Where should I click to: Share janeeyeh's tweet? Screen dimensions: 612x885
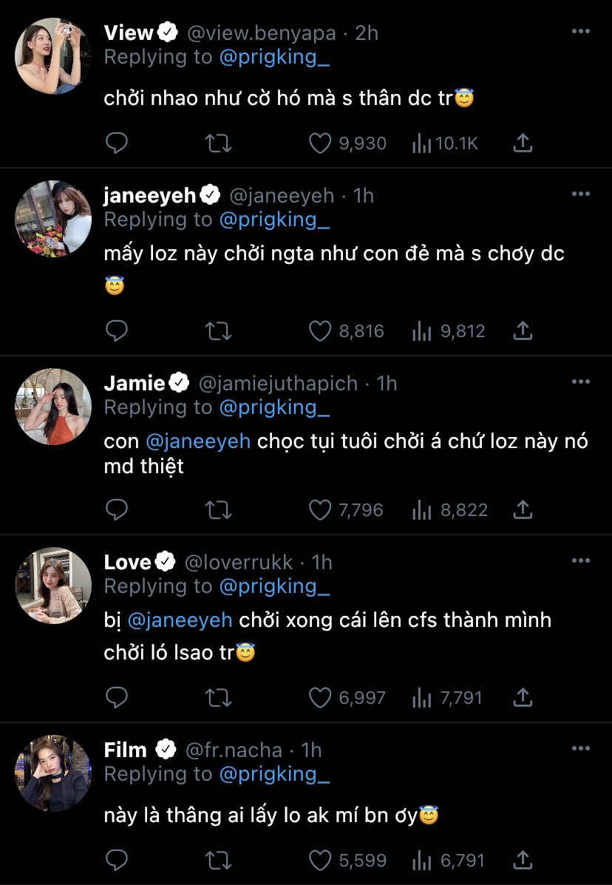coord(523,331)
